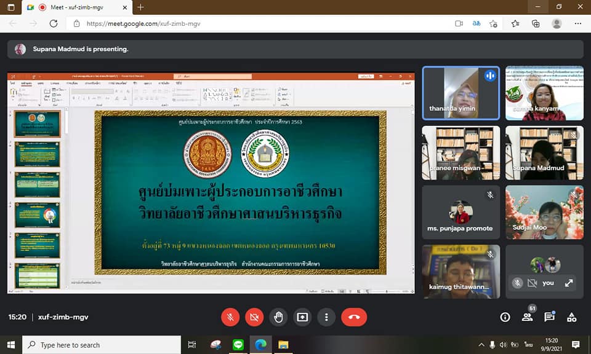
Task: Open the browser profile avatar
Action: click(x=557, y=24)
